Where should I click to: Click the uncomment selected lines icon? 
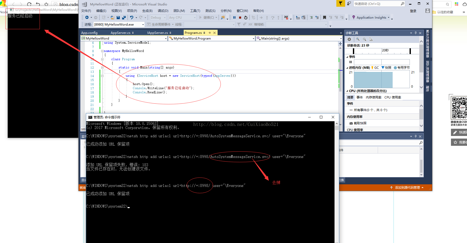pyautogui.click(x=317, y=17)
